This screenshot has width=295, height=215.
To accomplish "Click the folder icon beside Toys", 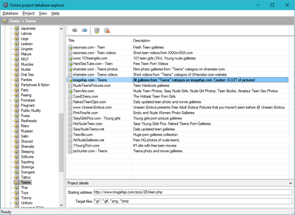I will [17, 193].
